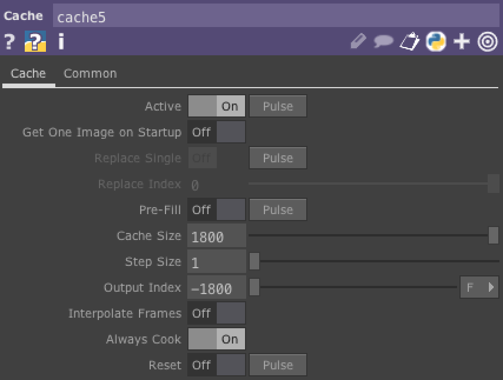Click the circular target icon

pyautogui.click(x=488, y=42)
